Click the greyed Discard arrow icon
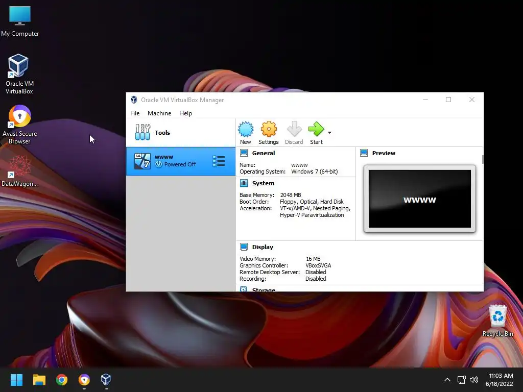 tap(294, 129)
